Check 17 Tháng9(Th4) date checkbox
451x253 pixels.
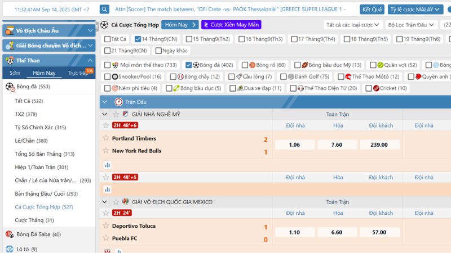[x=294, y=39]
